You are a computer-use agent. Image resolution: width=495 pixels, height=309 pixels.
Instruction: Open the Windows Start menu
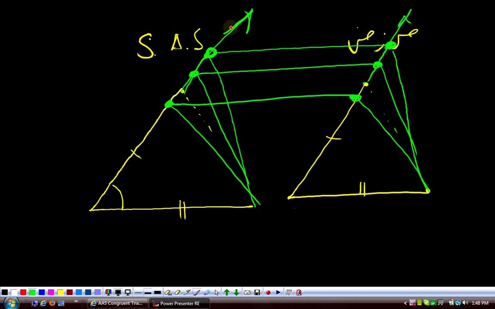tap(11, 303)
